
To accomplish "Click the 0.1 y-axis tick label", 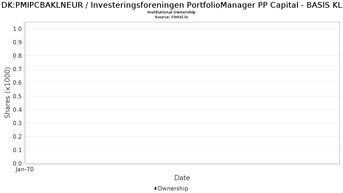I will coord(18,150).
